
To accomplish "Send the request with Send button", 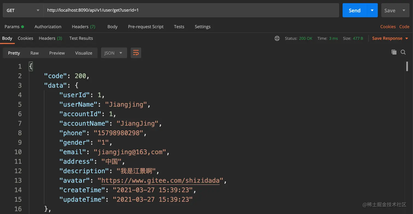I will point(355,10).
